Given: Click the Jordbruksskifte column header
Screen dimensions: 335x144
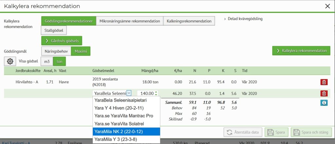Looking at the screenshot, I should (28, 71).
